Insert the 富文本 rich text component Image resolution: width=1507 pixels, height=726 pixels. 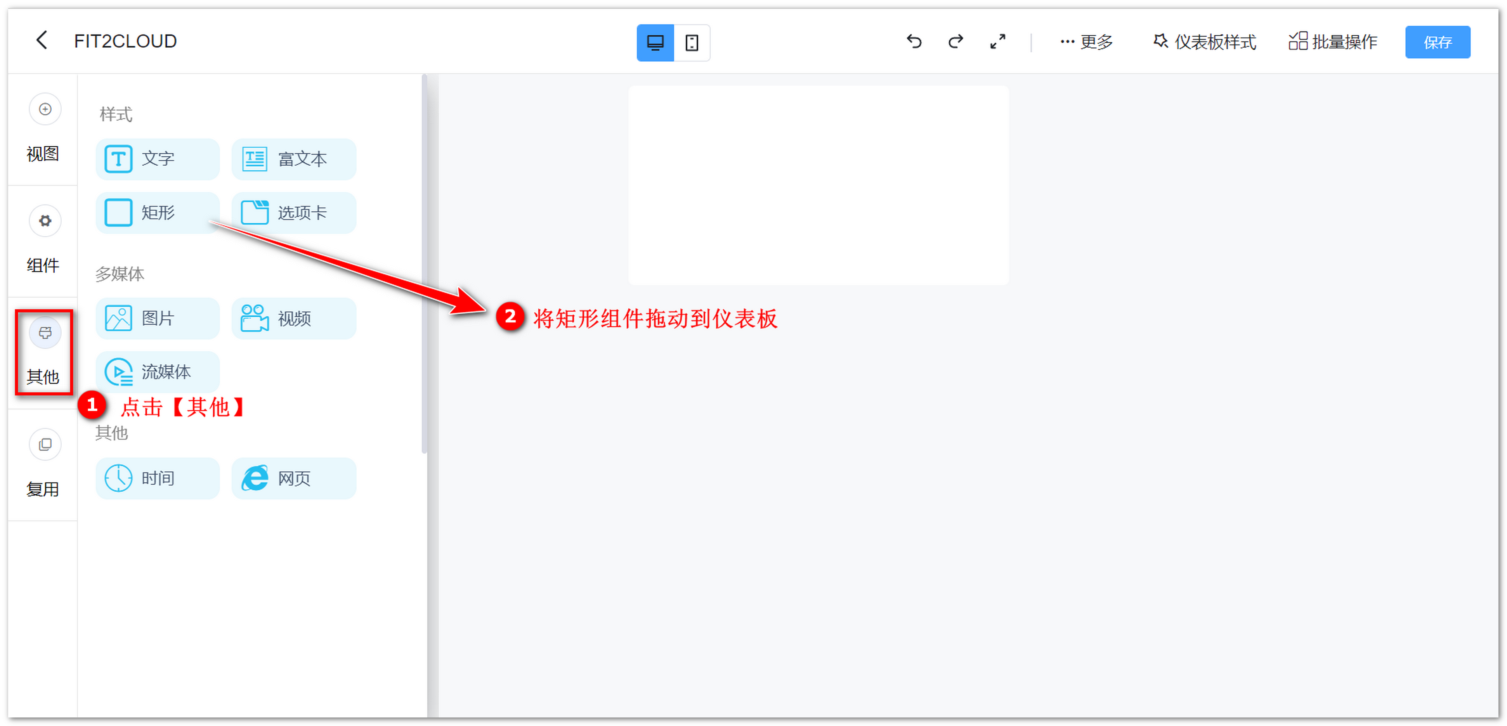tap(293, 159)
